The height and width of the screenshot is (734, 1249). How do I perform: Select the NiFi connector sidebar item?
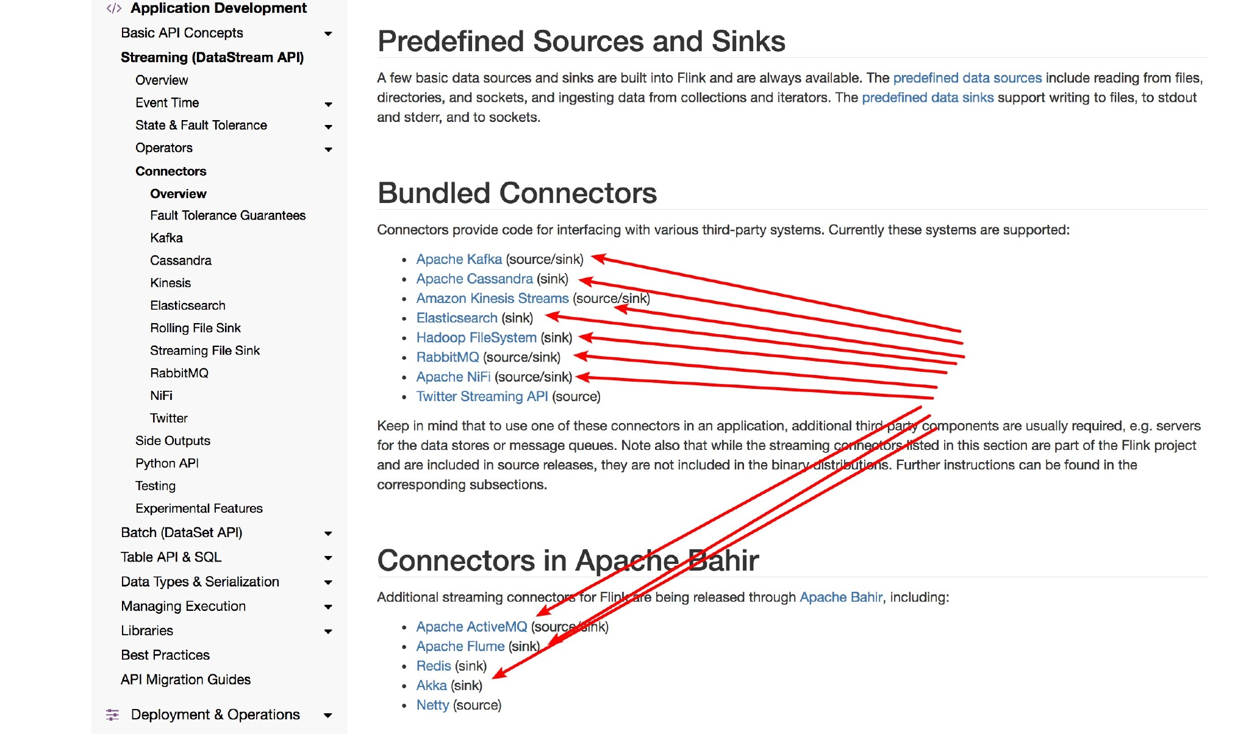pos(160,395)
